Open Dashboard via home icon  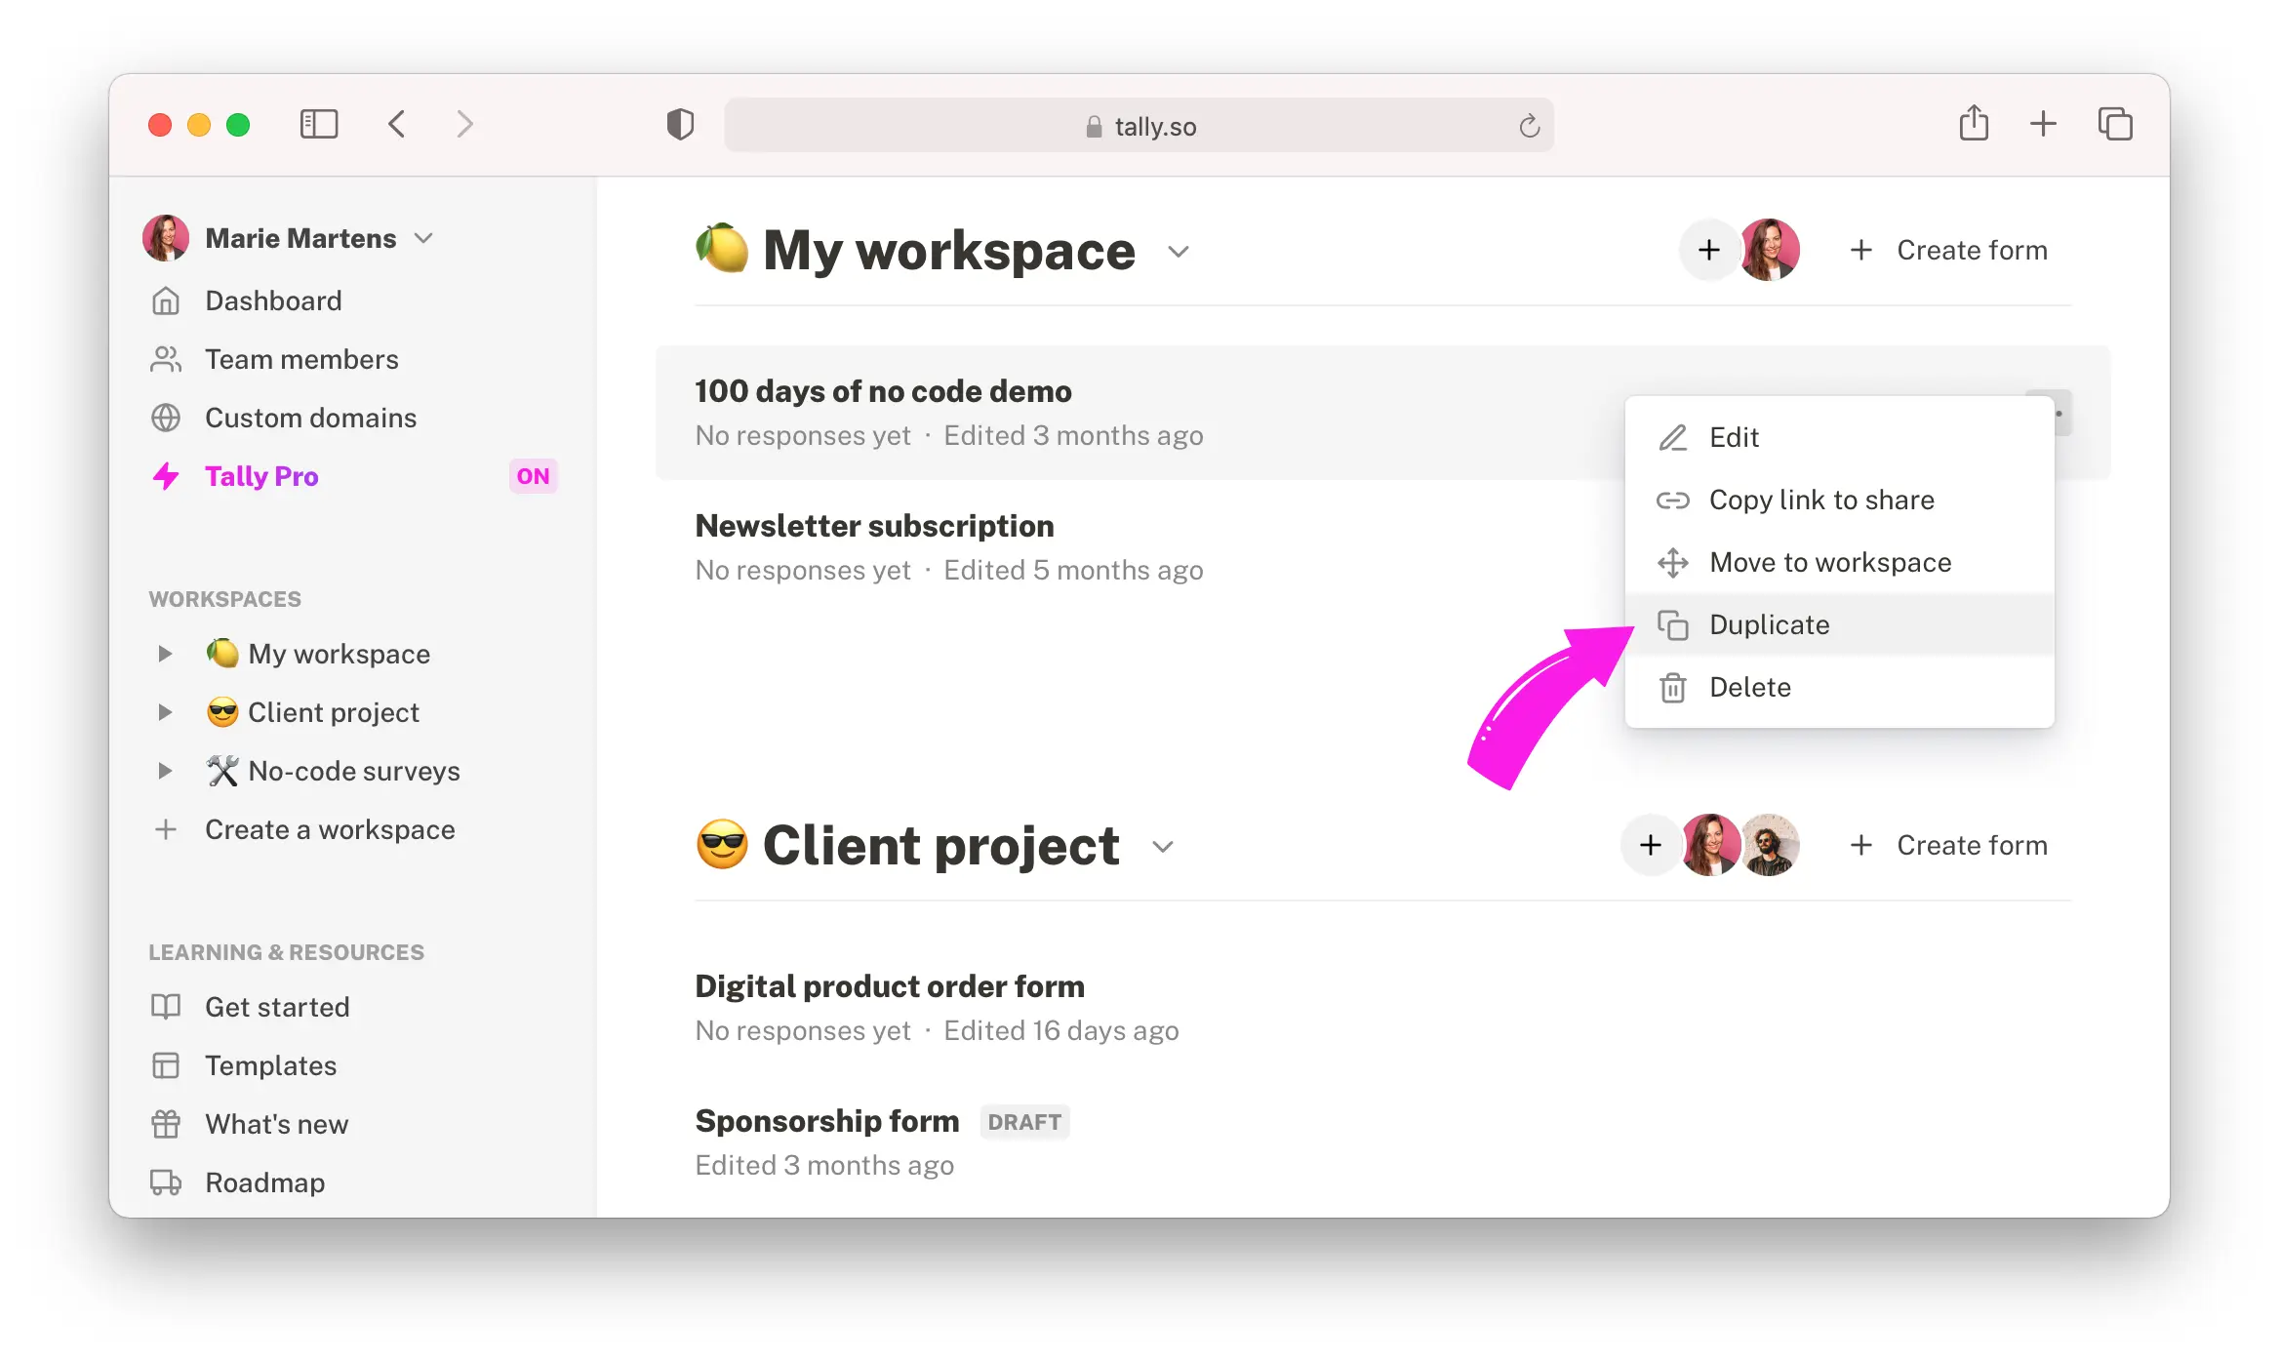pyautogui.click(x=166, y=300)
